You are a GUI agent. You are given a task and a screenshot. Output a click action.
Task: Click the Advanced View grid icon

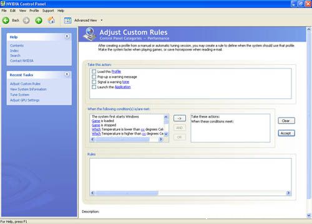[x=67, y=21]
